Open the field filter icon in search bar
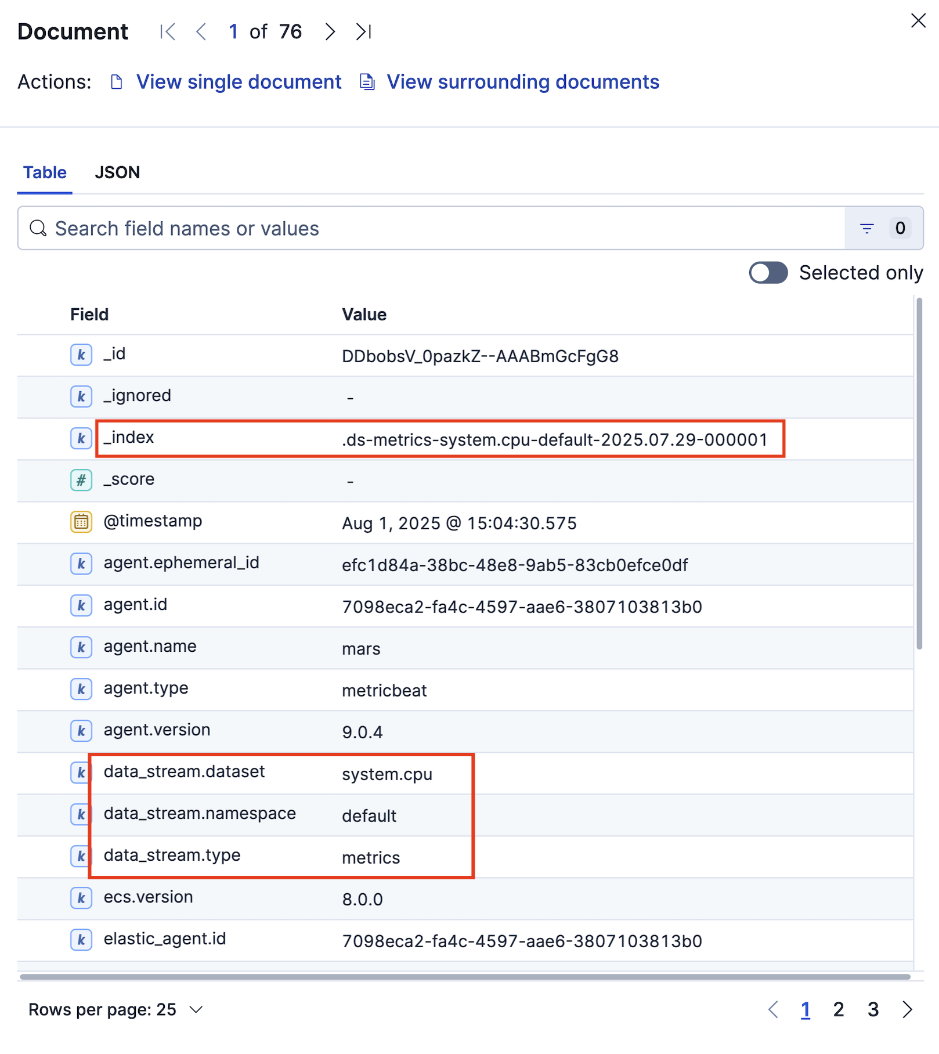Image resolution: width=939 pixels, height=1054 pixels. pyautogui.click(x=866, y=228)
